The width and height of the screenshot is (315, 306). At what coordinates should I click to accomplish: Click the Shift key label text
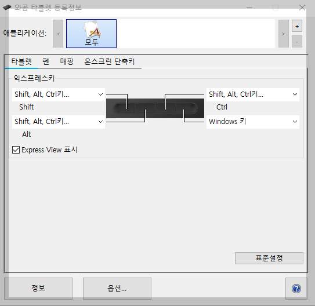pyautogui.click(x=26, y=107)
